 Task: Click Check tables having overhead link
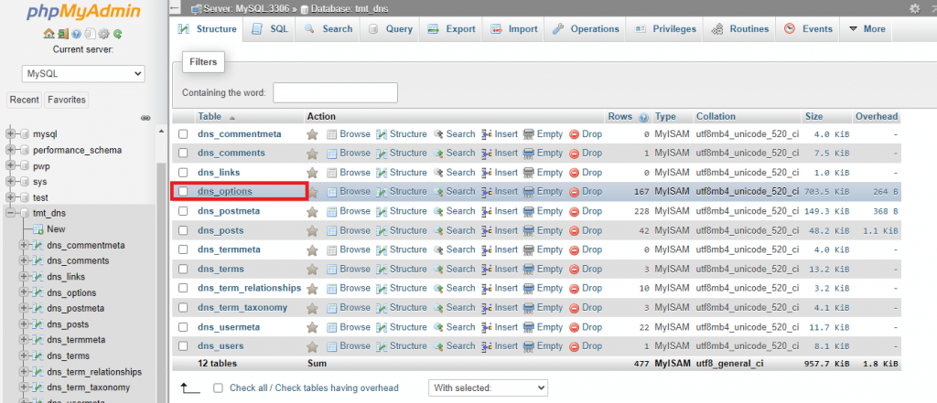click(337, 388)
